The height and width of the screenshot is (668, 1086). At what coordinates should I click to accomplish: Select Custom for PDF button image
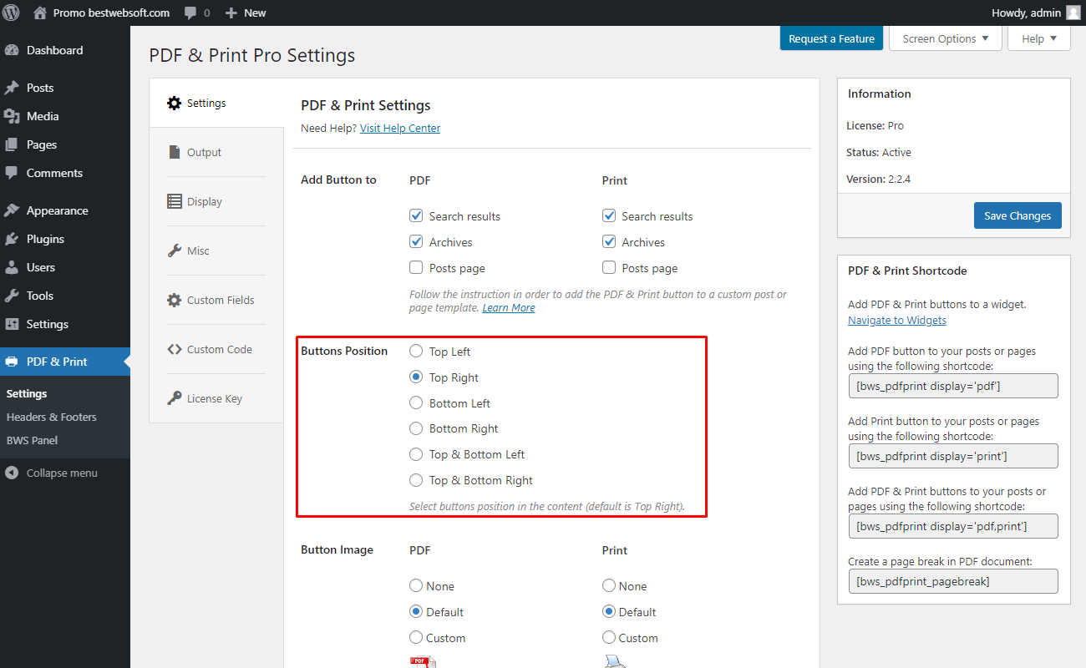coord(416,637)
